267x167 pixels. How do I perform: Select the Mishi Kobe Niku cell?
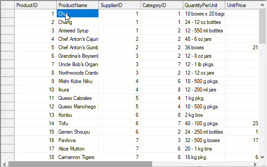(78, 81)
